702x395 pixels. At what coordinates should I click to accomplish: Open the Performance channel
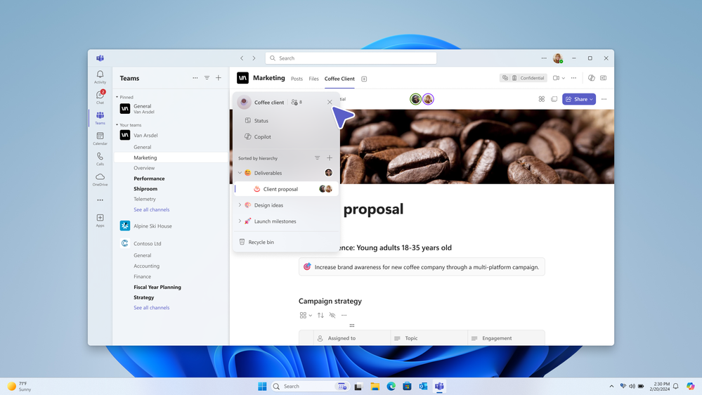149,179
